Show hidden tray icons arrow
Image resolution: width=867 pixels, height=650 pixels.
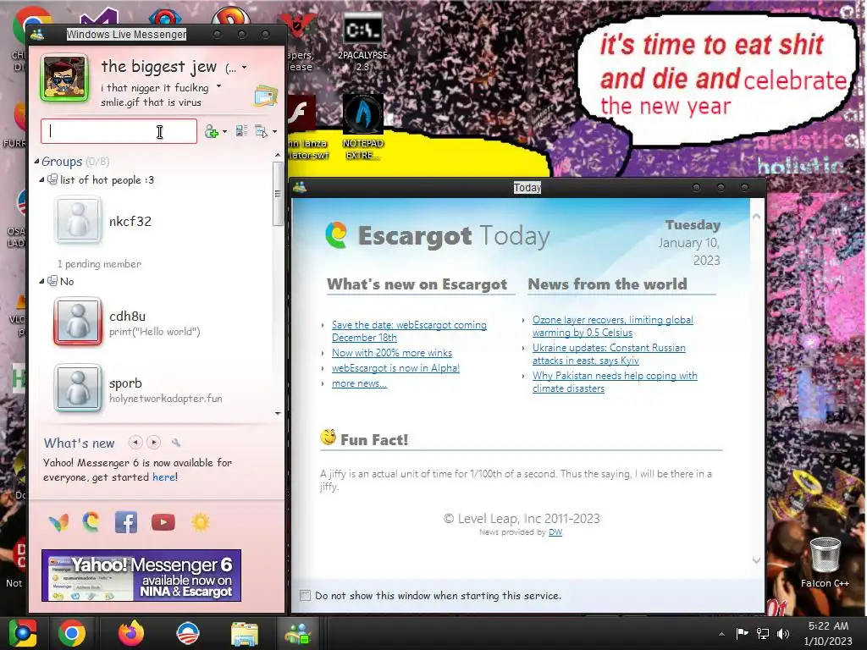click(x=721, y=634)
